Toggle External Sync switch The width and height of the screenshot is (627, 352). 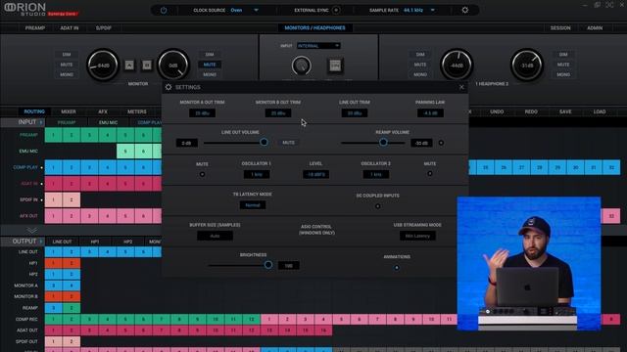tap(336, 10)
